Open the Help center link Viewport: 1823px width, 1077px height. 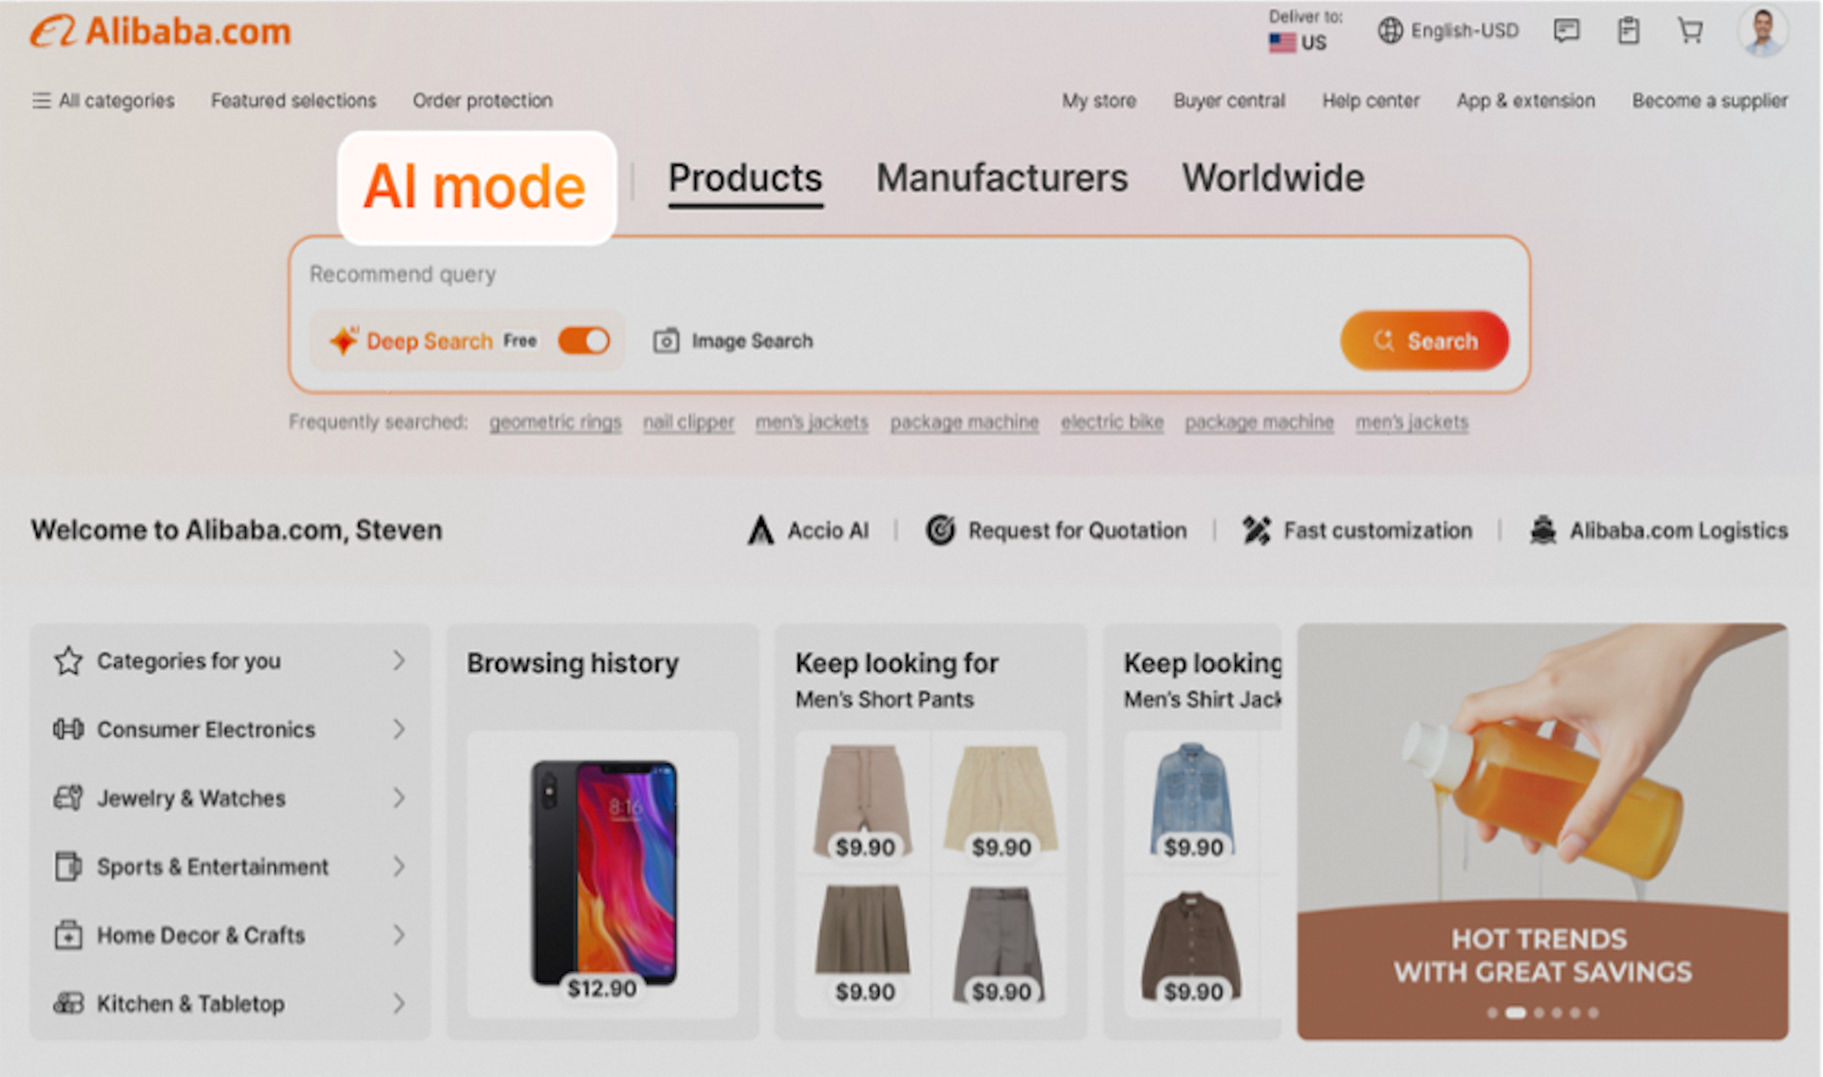point(1370,101)
